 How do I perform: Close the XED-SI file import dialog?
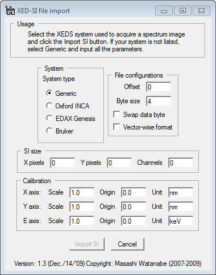(201, 11)
